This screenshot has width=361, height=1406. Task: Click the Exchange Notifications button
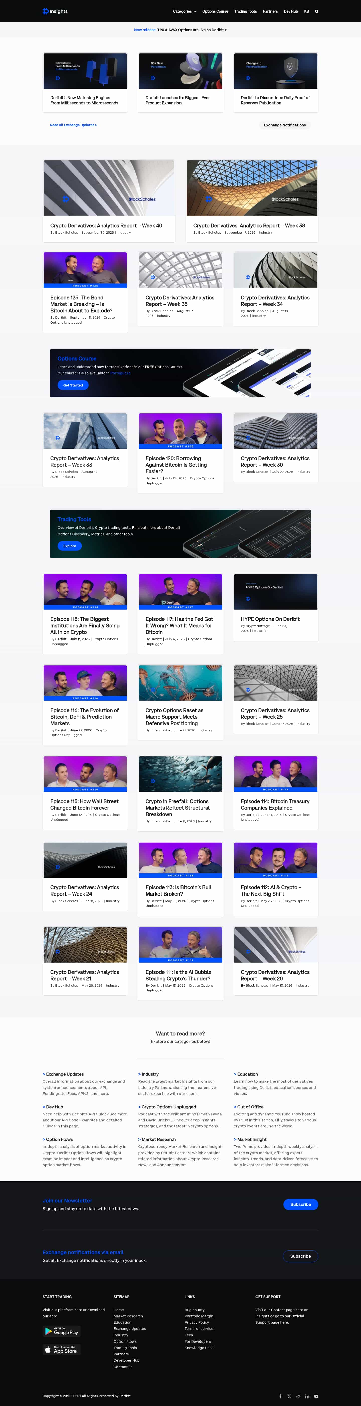click(x=285, y=125)
